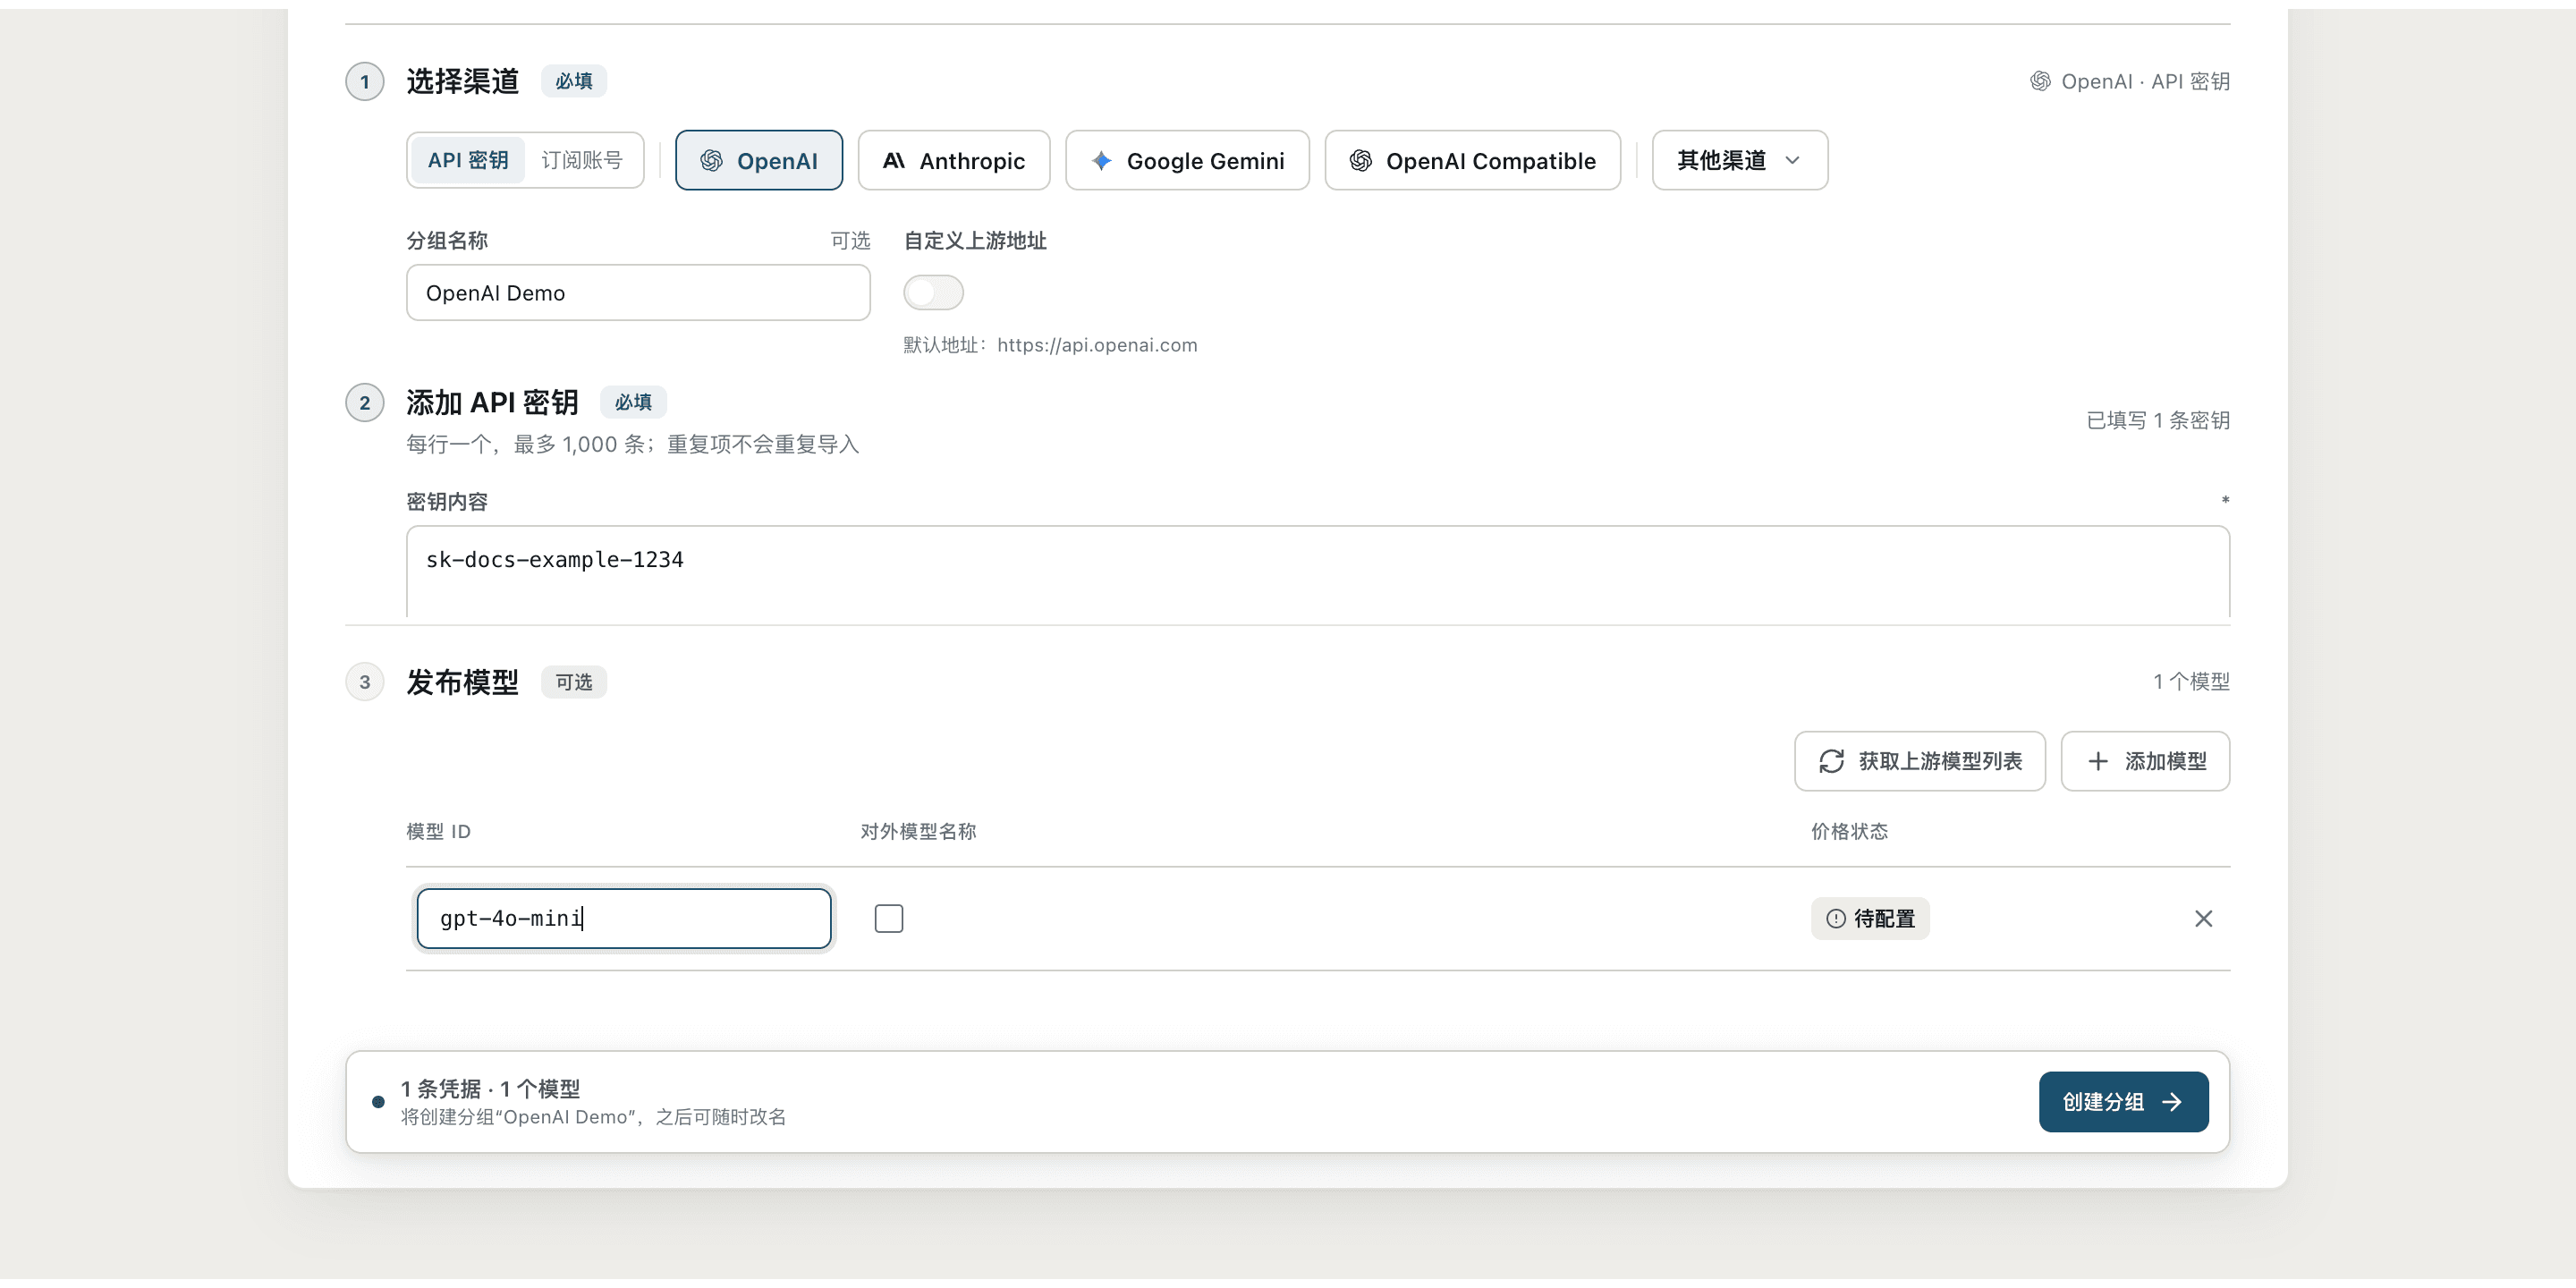
Task: Click the 模型 ID column header
Action: click(438, 832)
